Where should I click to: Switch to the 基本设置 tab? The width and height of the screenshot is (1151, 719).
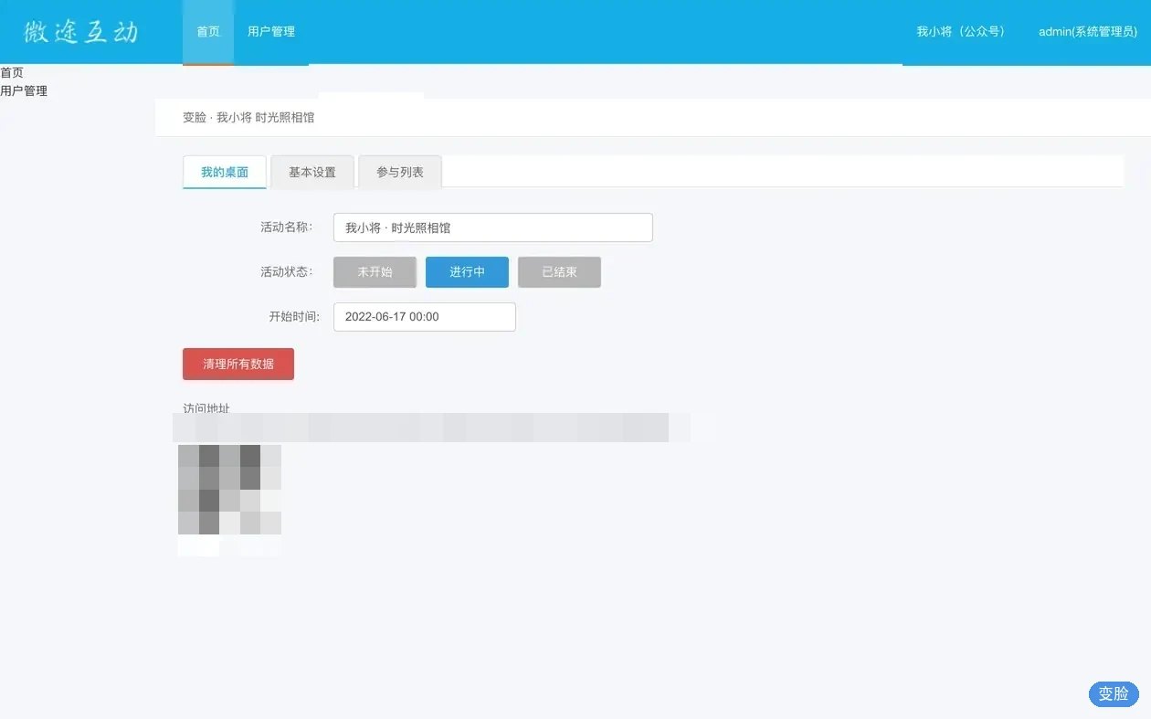pos(312,172)
